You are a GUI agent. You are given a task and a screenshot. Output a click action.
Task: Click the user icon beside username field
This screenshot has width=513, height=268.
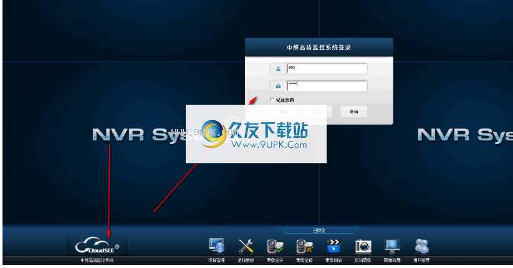tap(278, 69)
